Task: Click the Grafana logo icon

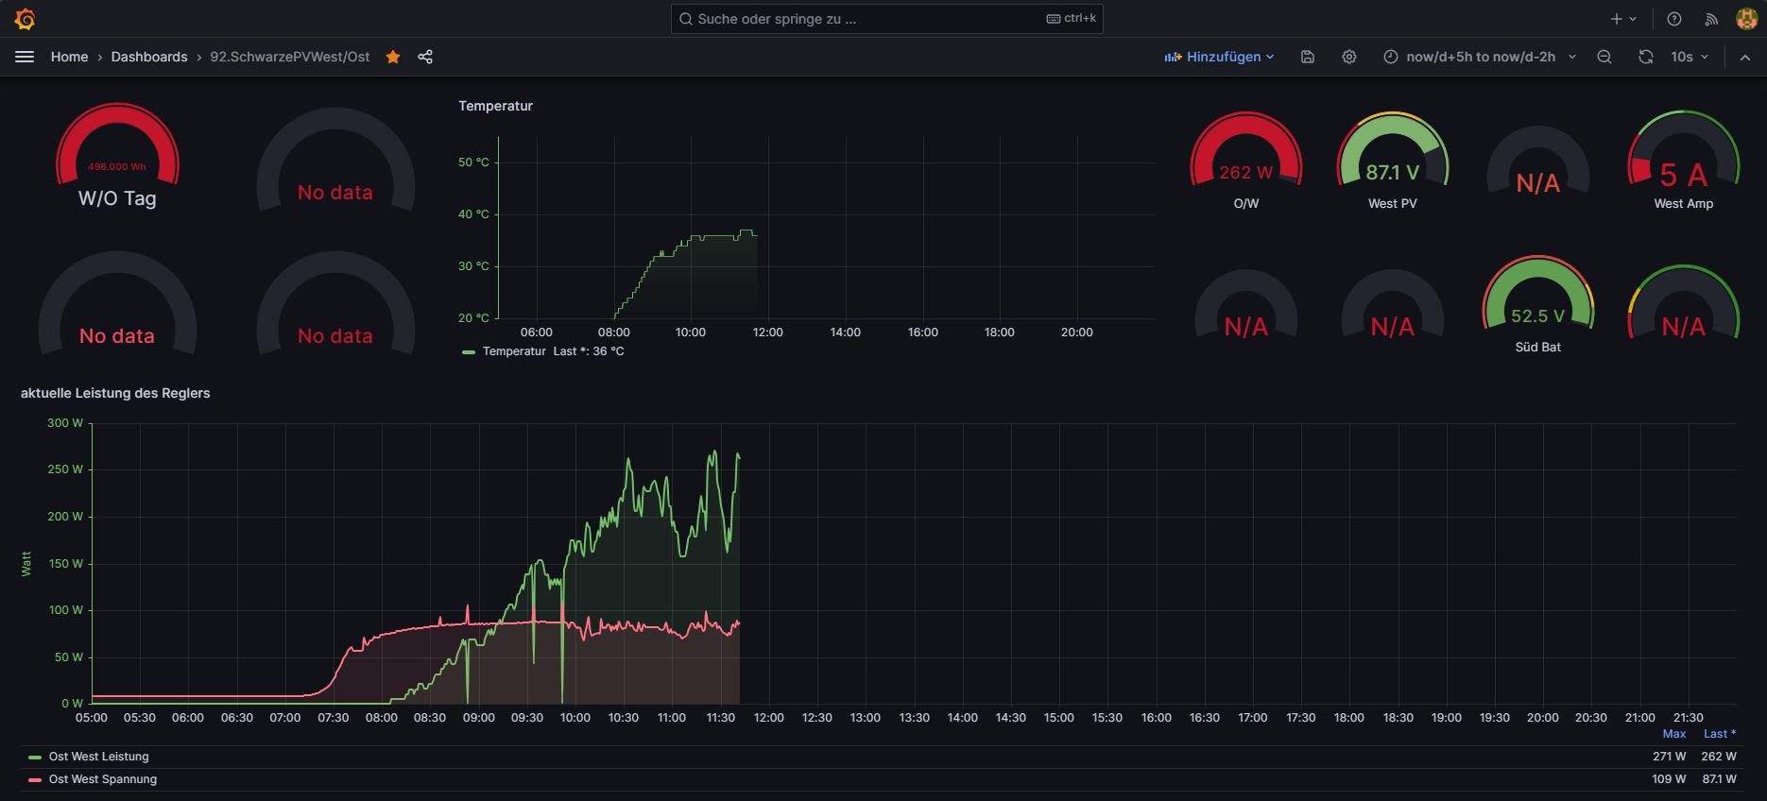Action: [26, 19]
